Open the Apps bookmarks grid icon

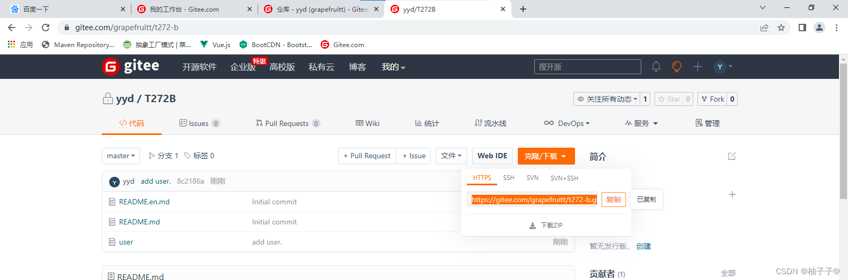click(x=11, y=44)
